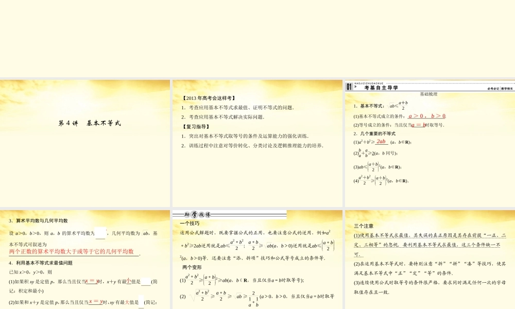Viewport: 515px width, 309px height.
Task: Click the red answer 'a = b' after '当且仅当'
Action: coord(418,125)
